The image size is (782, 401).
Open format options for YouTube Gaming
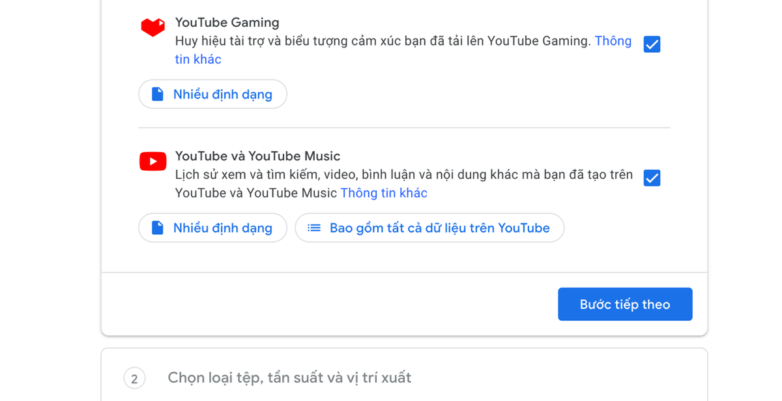tap(212, 94)
